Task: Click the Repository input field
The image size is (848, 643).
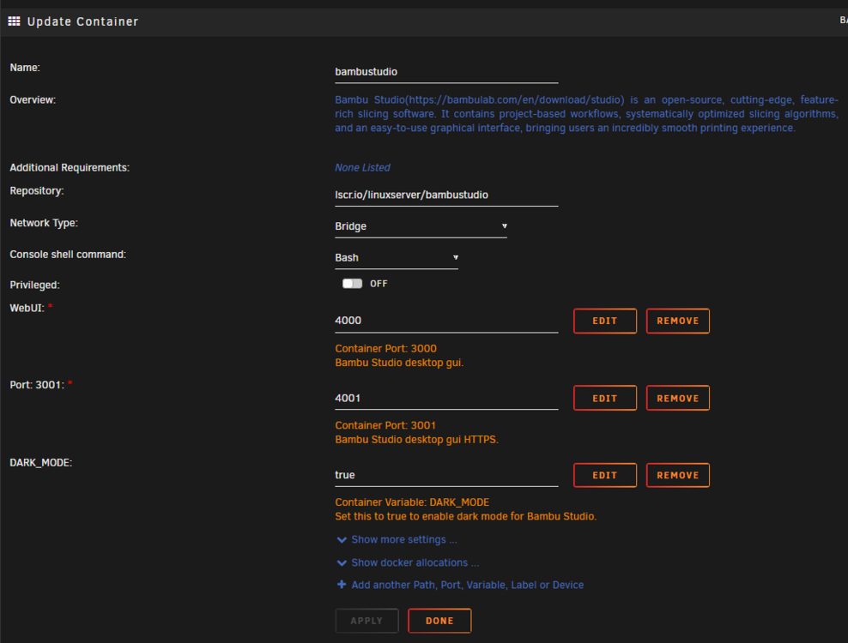Action: (446, 195)
